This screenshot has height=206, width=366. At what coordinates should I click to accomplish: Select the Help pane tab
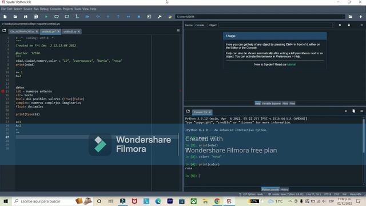(258, 103)
